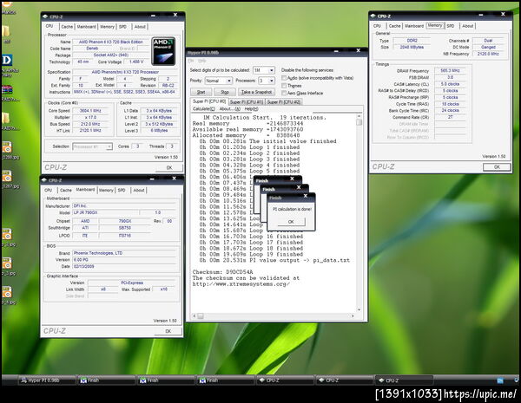Open the SPD tab in the CPU-Z mainboard window
This screenshot has width=521, height=403.
tap(122, 190)
